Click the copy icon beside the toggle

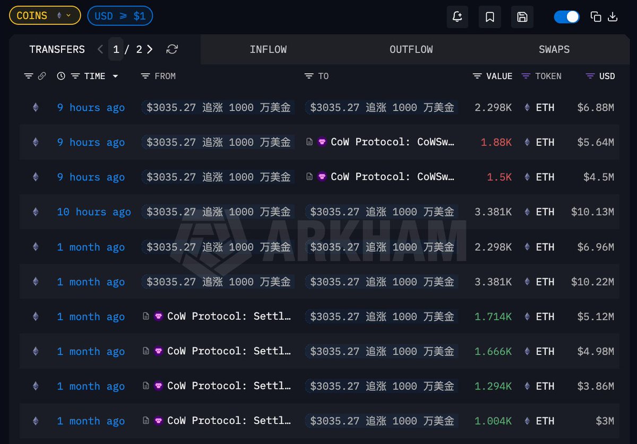(x=596, y=17)
